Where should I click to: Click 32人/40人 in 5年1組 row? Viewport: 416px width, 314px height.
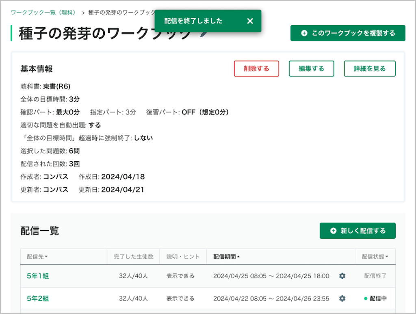click(x=133, y=276)
